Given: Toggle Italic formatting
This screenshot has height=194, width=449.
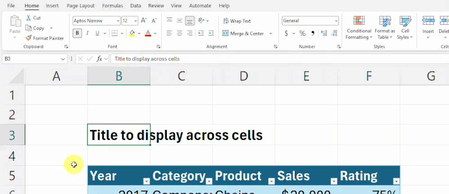Looking at the screenshot, I should (x=87, y=33).
